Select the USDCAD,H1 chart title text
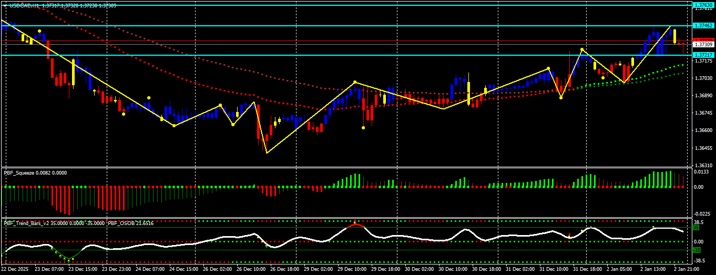Screen dimensions: 716x275 click(24, 5)
